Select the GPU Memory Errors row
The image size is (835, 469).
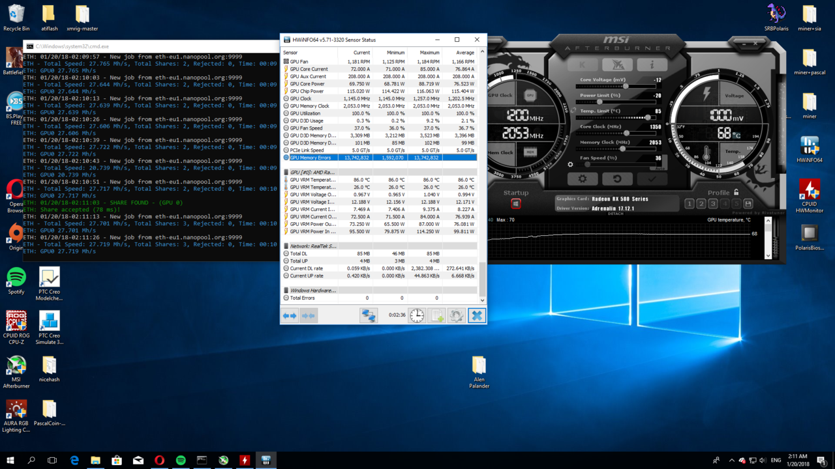coord(380,158)
